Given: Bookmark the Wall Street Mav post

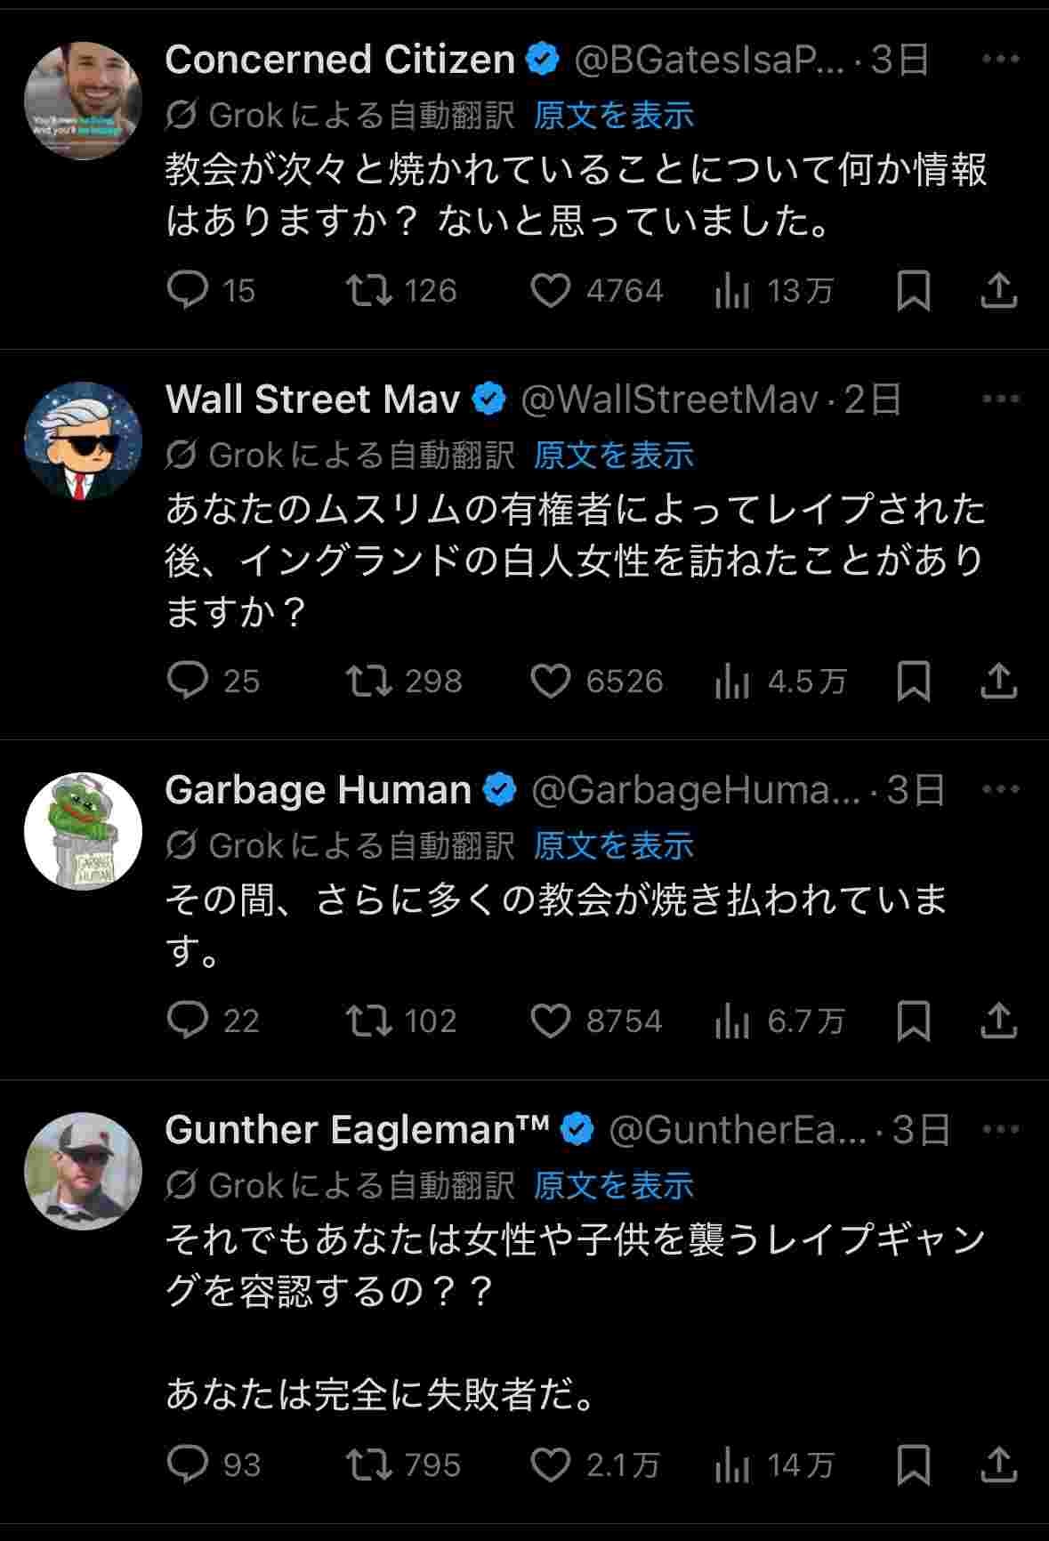Looking at the screenshot, I should coord(913,681).
